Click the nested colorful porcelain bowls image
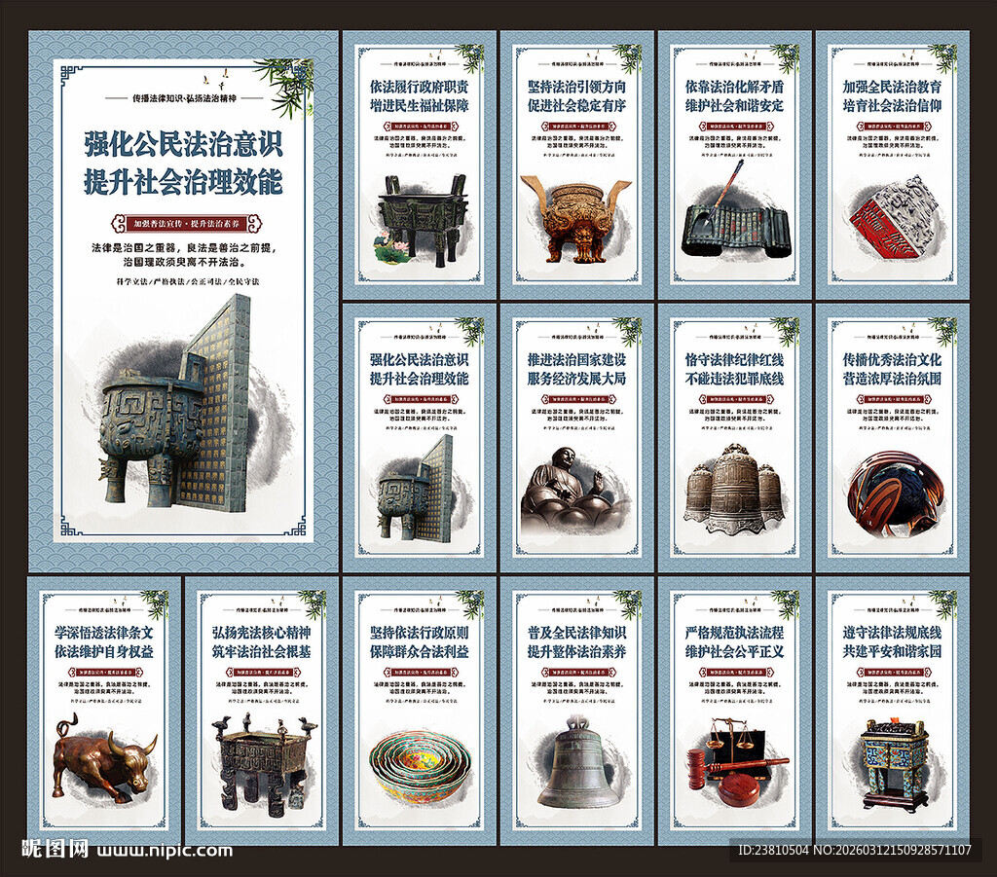 tap(421, 766)
